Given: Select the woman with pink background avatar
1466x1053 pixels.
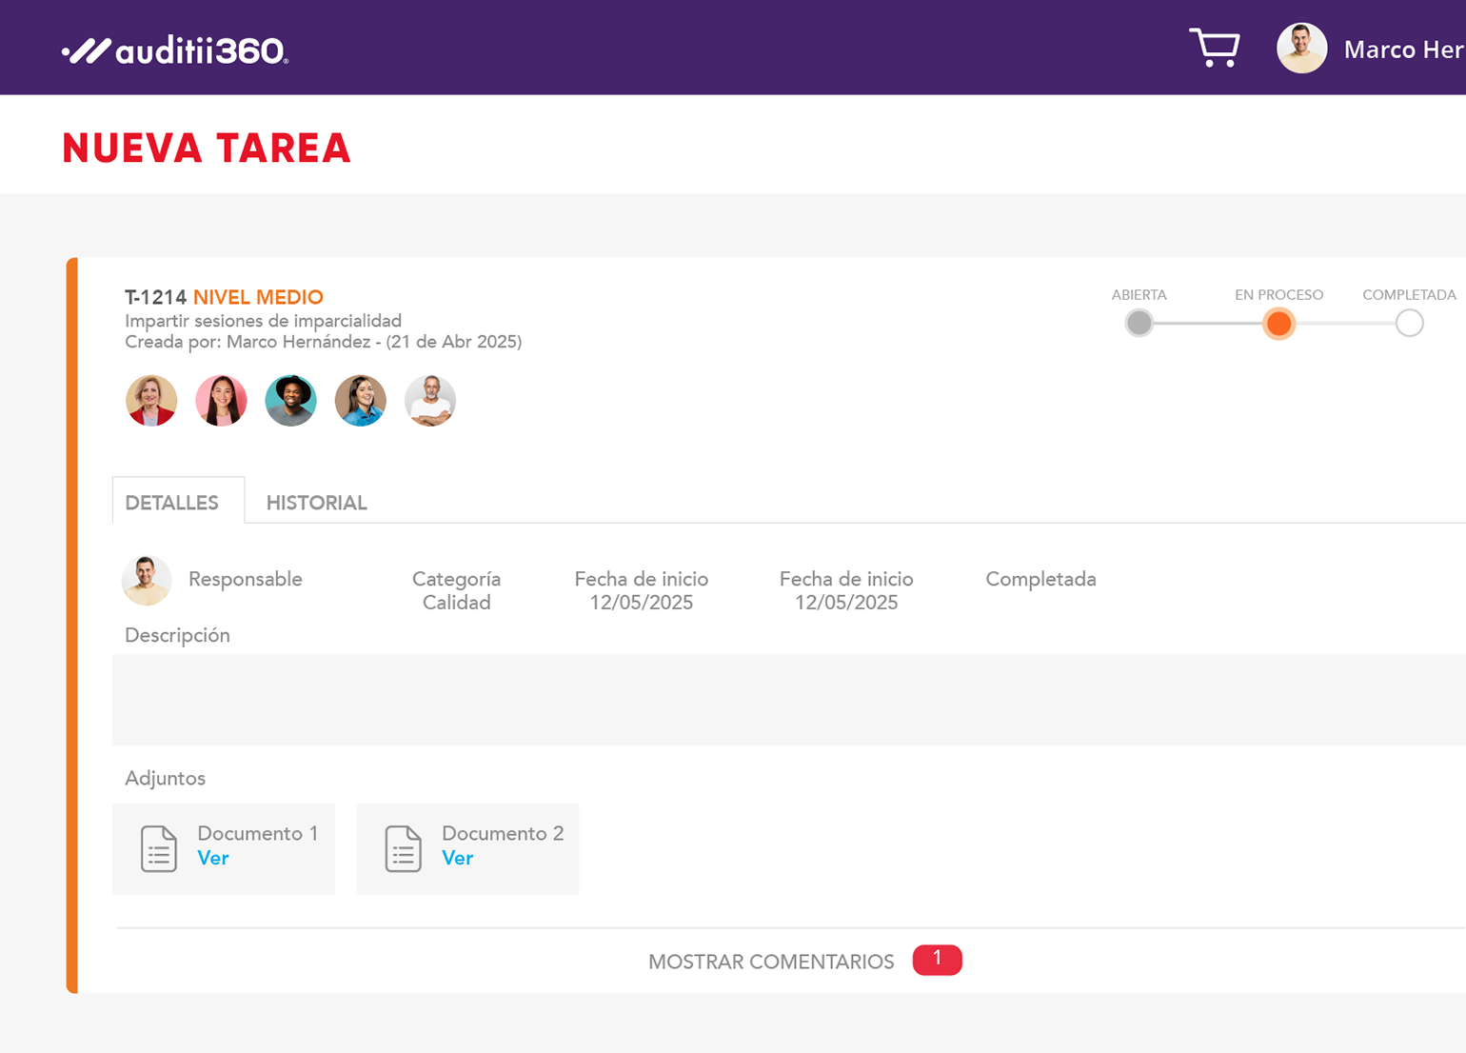Looking at the screenshot, I should point(221,401).
